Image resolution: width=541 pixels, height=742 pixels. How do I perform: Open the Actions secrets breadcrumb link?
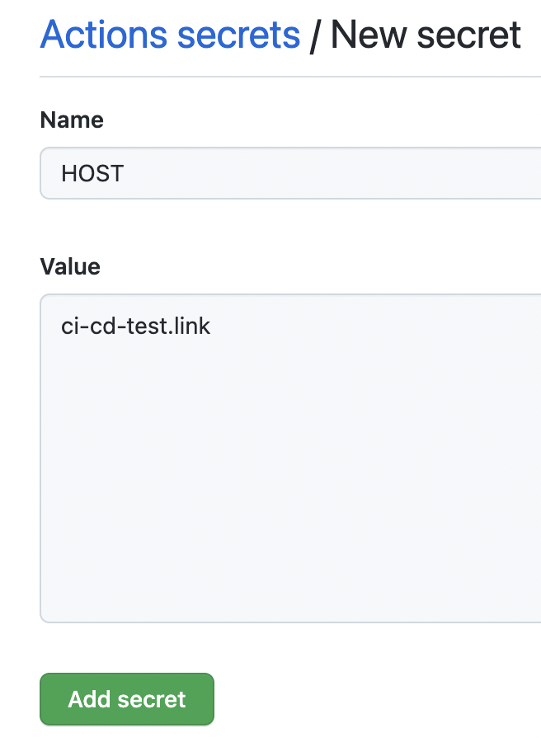click(x=170, y=35)
